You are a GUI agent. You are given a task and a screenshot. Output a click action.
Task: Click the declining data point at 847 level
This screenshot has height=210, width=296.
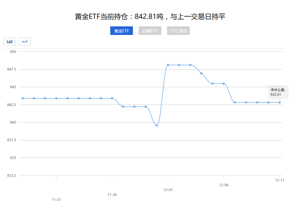[x=201, y=73]
